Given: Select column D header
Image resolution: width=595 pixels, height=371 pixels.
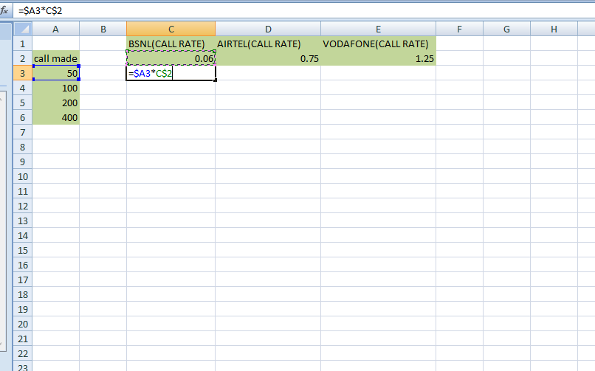Looking at the screenshot, I should pos(268,30).
